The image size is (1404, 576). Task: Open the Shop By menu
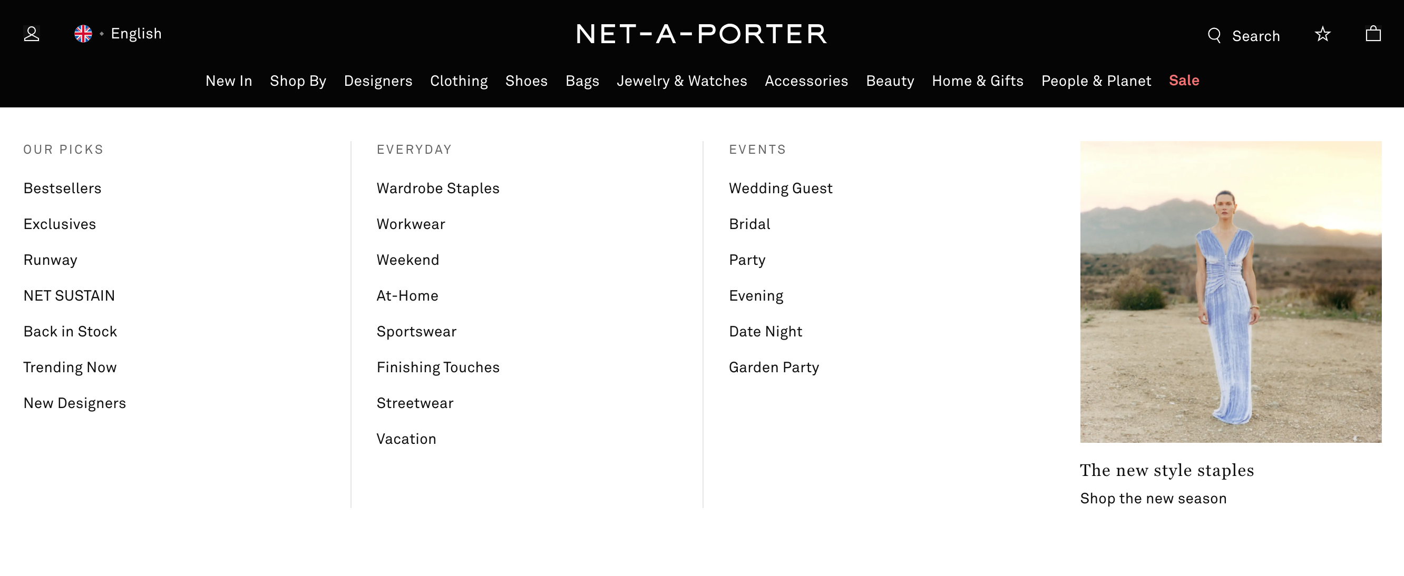[298, 81]
